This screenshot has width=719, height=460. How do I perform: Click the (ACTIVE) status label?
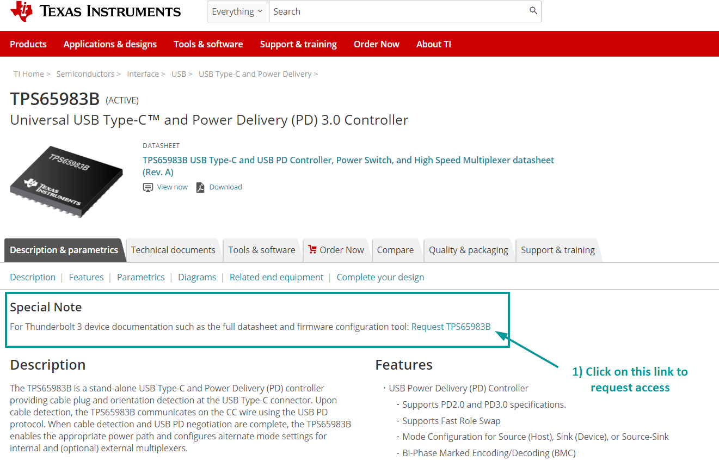122,100
